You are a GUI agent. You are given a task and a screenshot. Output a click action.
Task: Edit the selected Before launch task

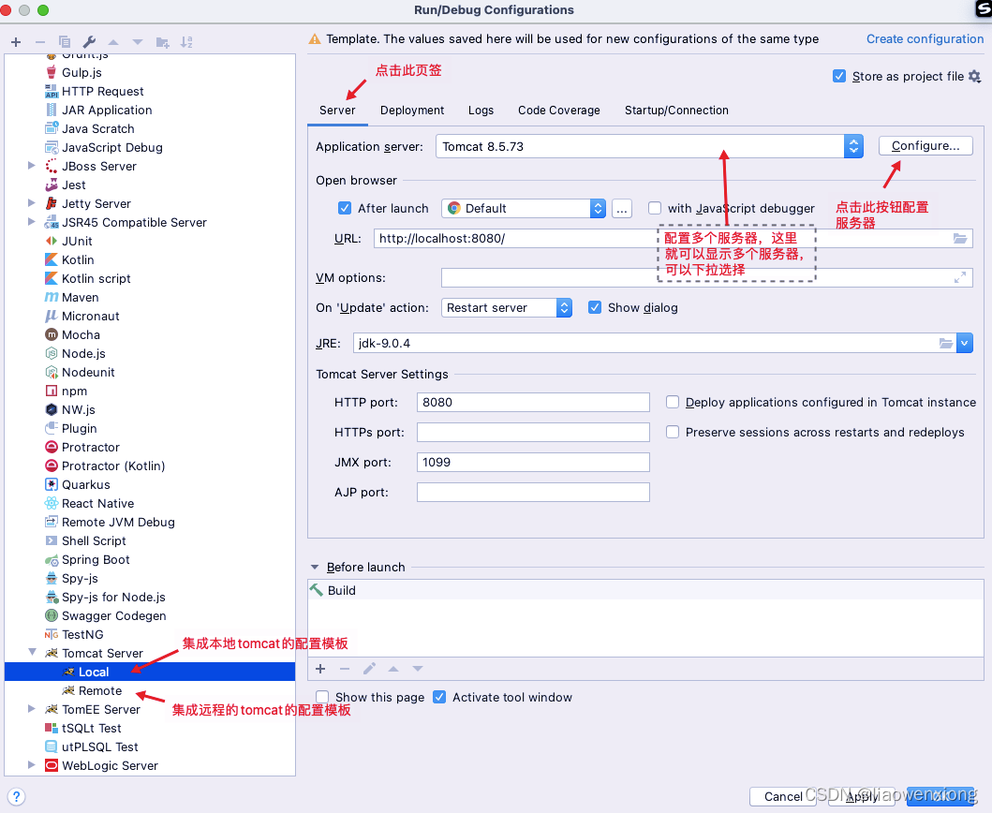coord(369,669)
